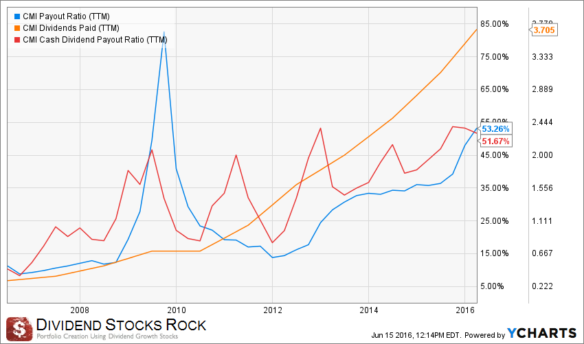584x344 pixels.
Task: Click the 2010 x-axis label
Action: coord(177,309)
